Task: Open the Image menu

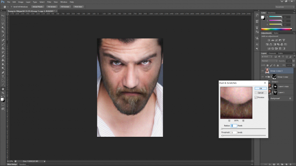Action: tap(21, 2)
